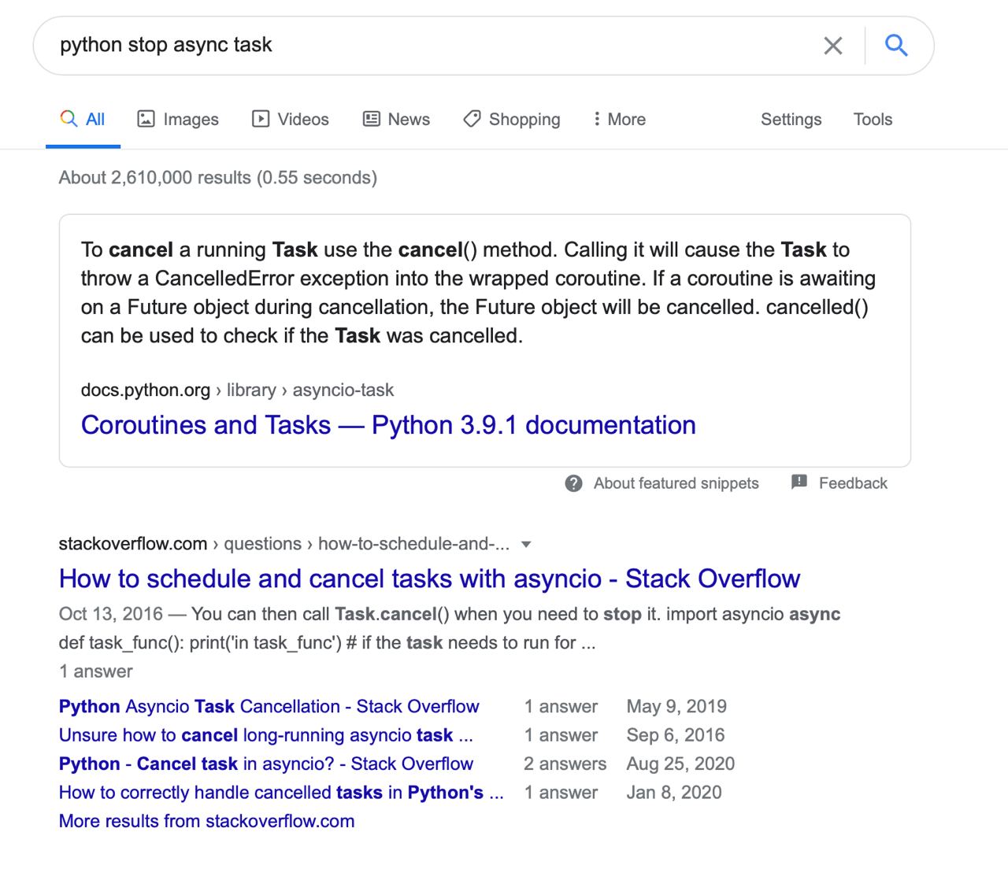The image size is (1008, 869).
Task: Open How to schedule and cancel tasks result
Action: coord(429,579)
